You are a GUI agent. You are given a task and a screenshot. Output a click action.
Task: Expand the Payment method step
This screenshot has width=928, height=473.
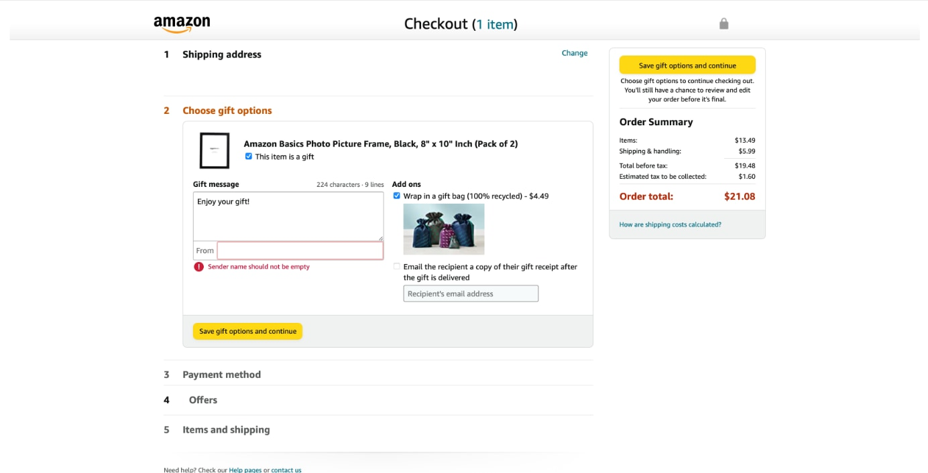click(221, 375)
